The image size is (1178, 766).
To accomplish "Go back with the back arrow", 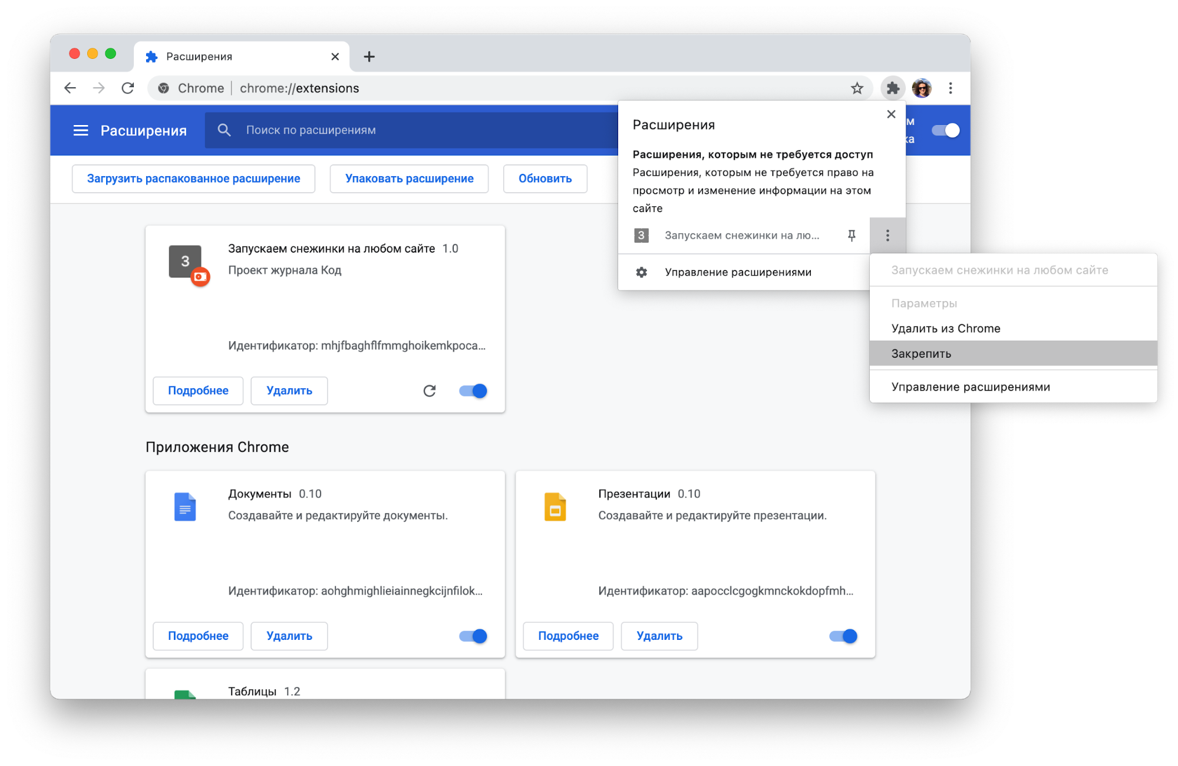I will [70, 88].
